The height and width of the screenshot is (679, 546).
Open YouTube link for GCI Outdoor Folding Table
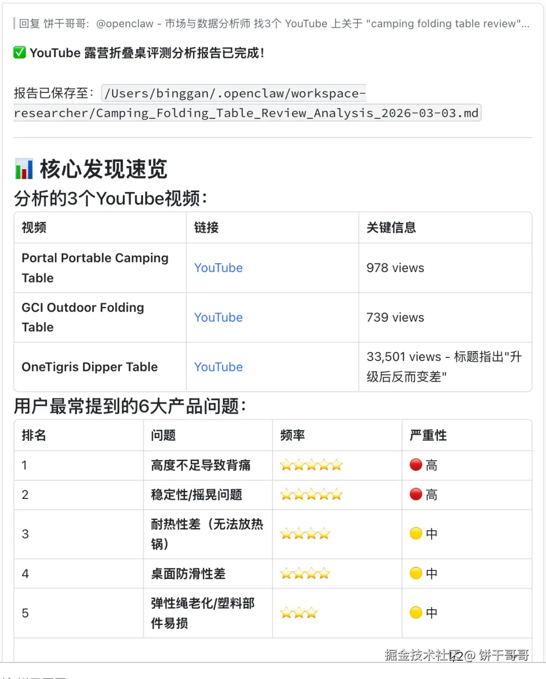(x=218, y=318)
